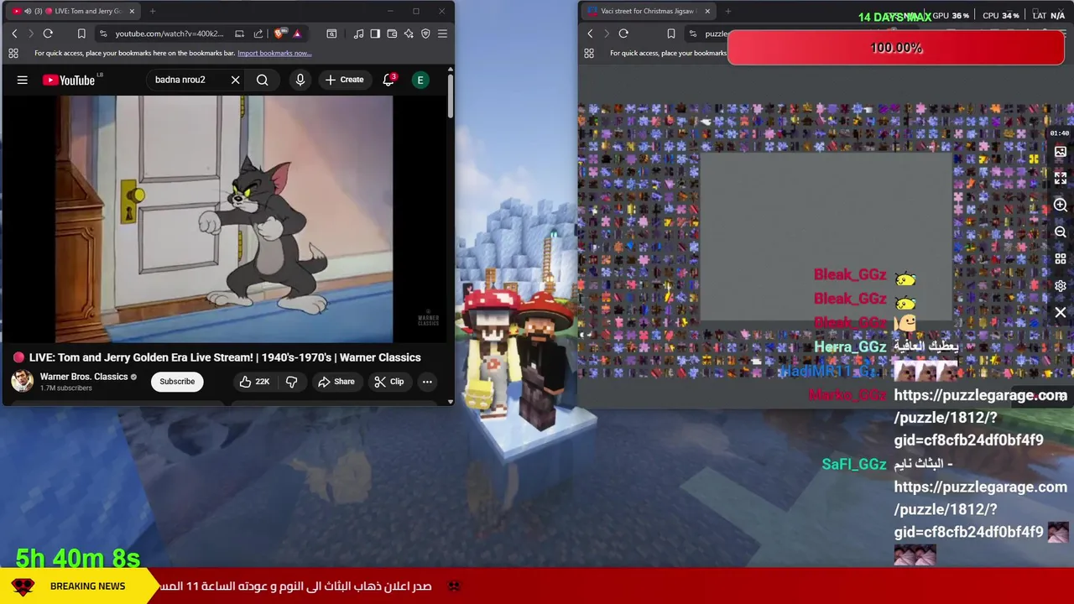Viewport: 1074px width, 604px height.
Task: Open Brave Shields lion icon
Action: [x=278, y=34]
